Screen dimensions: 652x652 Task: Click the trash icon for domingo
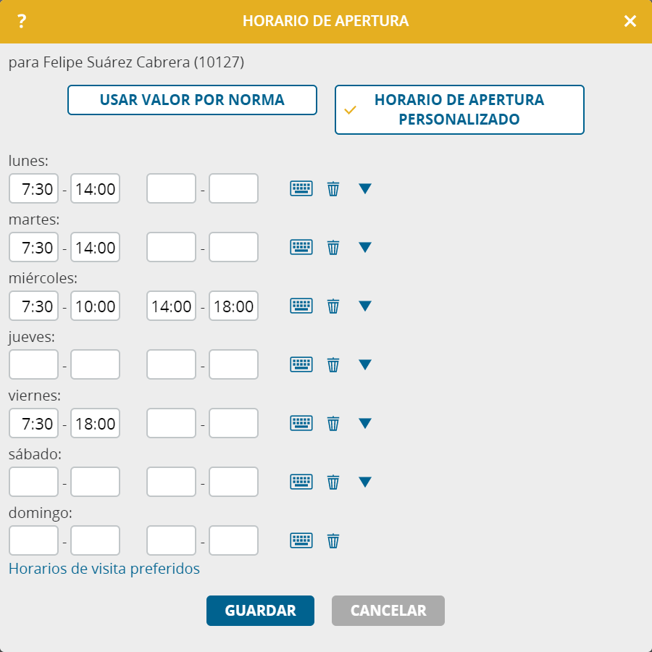coord(333,540)
